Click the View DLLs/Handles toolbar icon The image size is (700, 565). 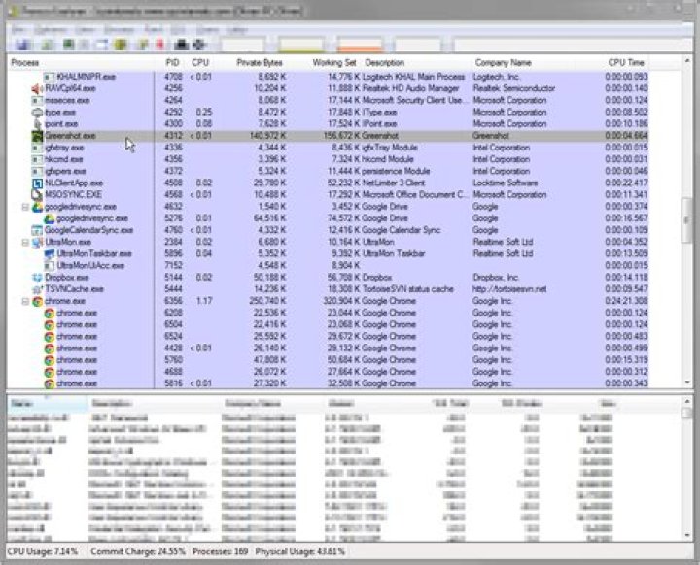[121, 45]
